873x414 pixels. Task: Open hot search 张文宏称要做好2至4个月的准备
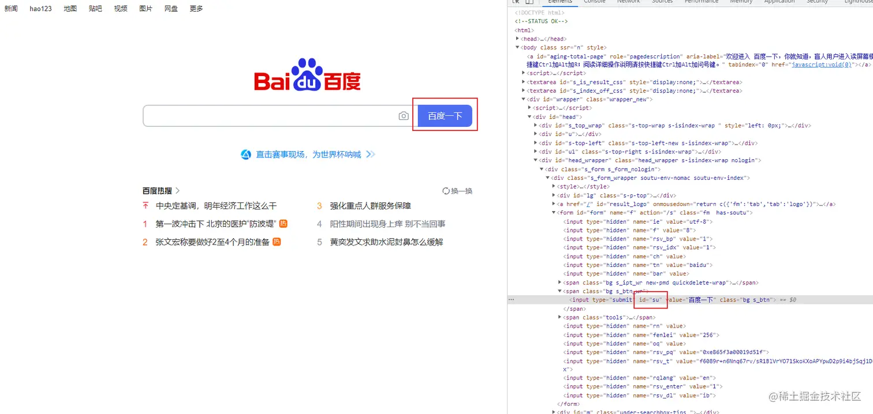coord(212,242)
